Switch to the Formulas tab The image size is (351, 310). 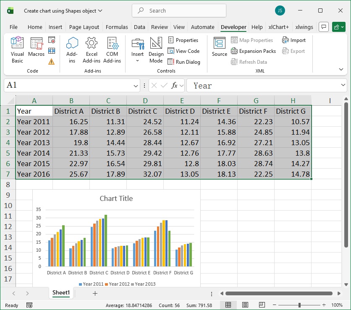click(117, 27)
